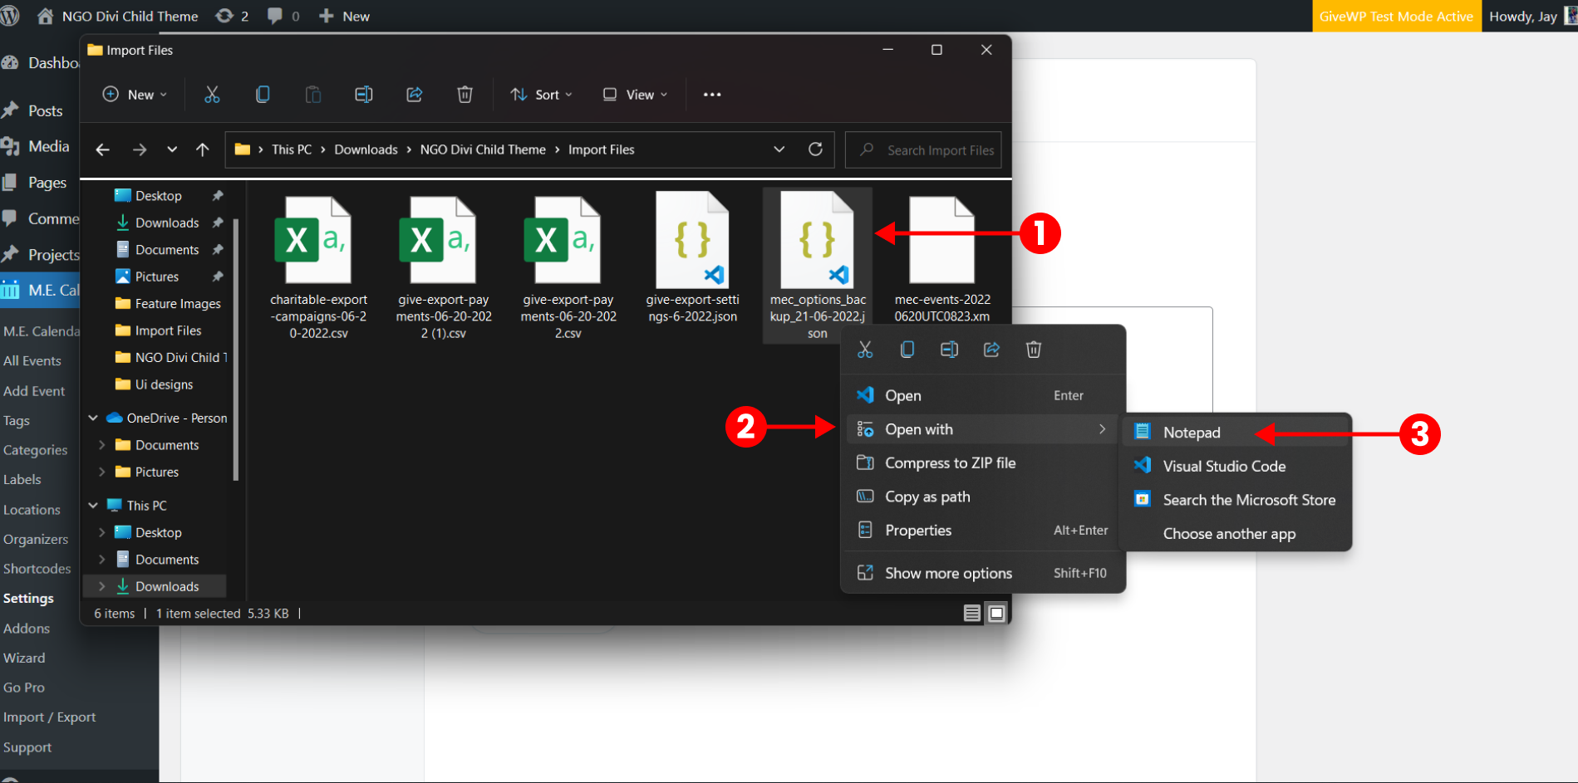Image resolution: width=1578 pixels, height=783 pixels.
Task: Open Import / Export in WordPress sidebar
Action: [49, 717]
